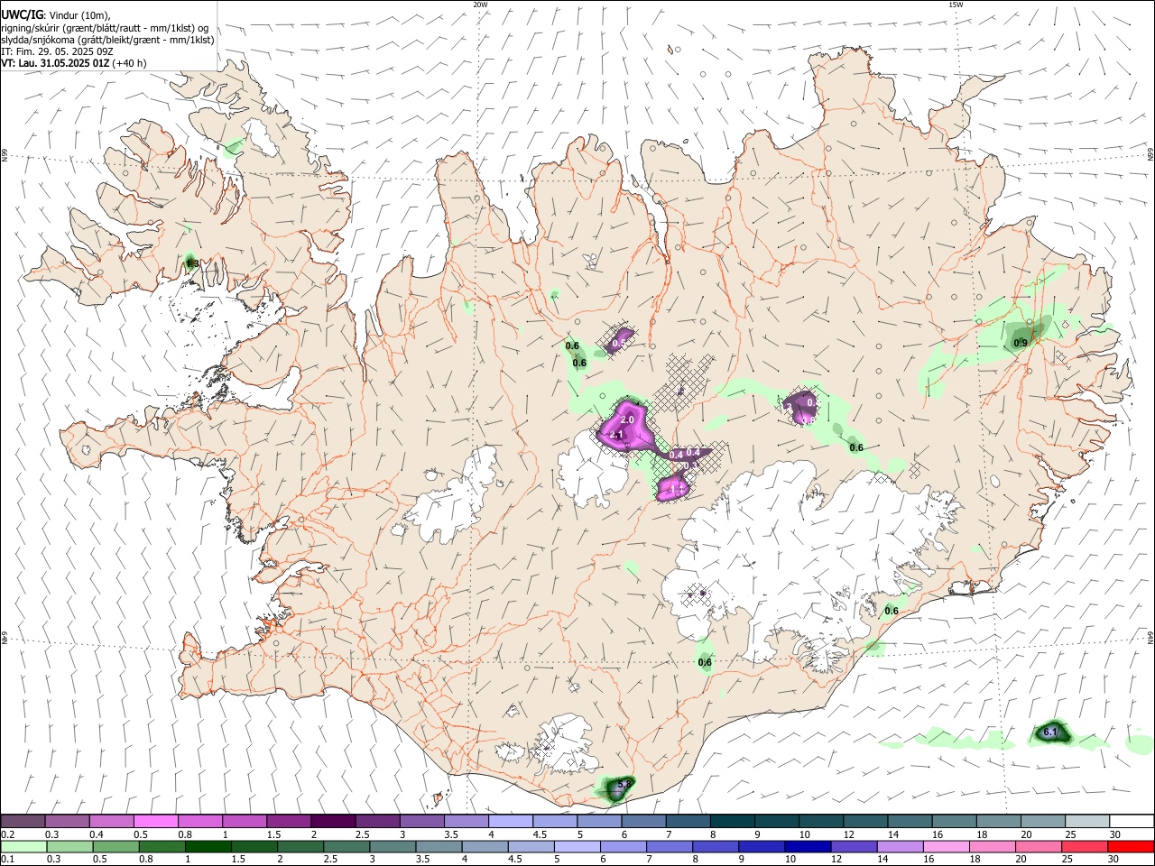The image size is (1155, 866).
Task: Select the 'VT: Lau. 31.05.2025 01Z (+40 h)' line
Action: coord(74,63)
